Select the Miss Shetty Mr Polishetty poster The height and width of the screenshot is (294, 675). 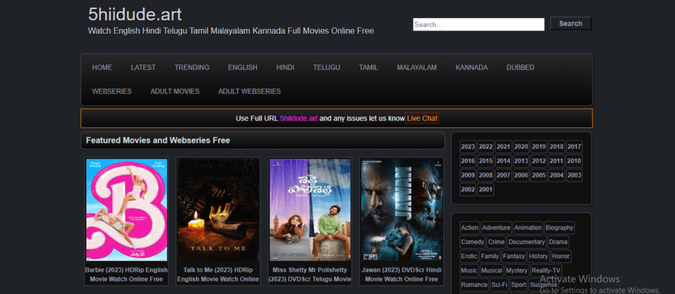tap(310, 210)
